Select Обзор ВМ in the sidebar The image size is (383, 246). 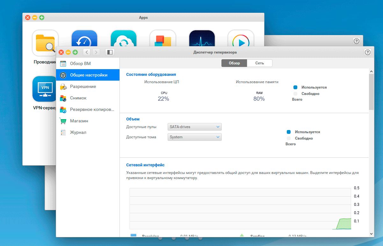[88, 63]
